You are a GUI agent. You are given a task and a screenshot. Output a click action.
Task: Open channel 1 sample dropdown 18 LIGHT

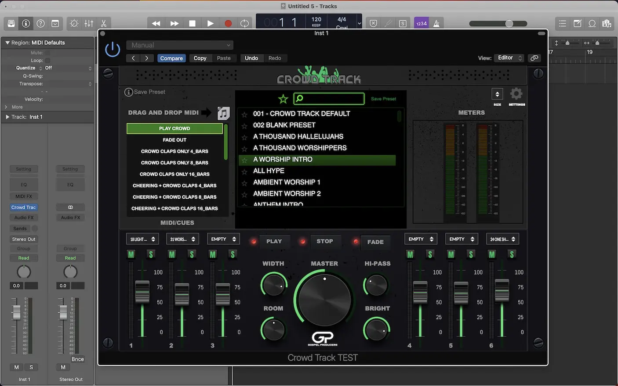click(142, 239)
